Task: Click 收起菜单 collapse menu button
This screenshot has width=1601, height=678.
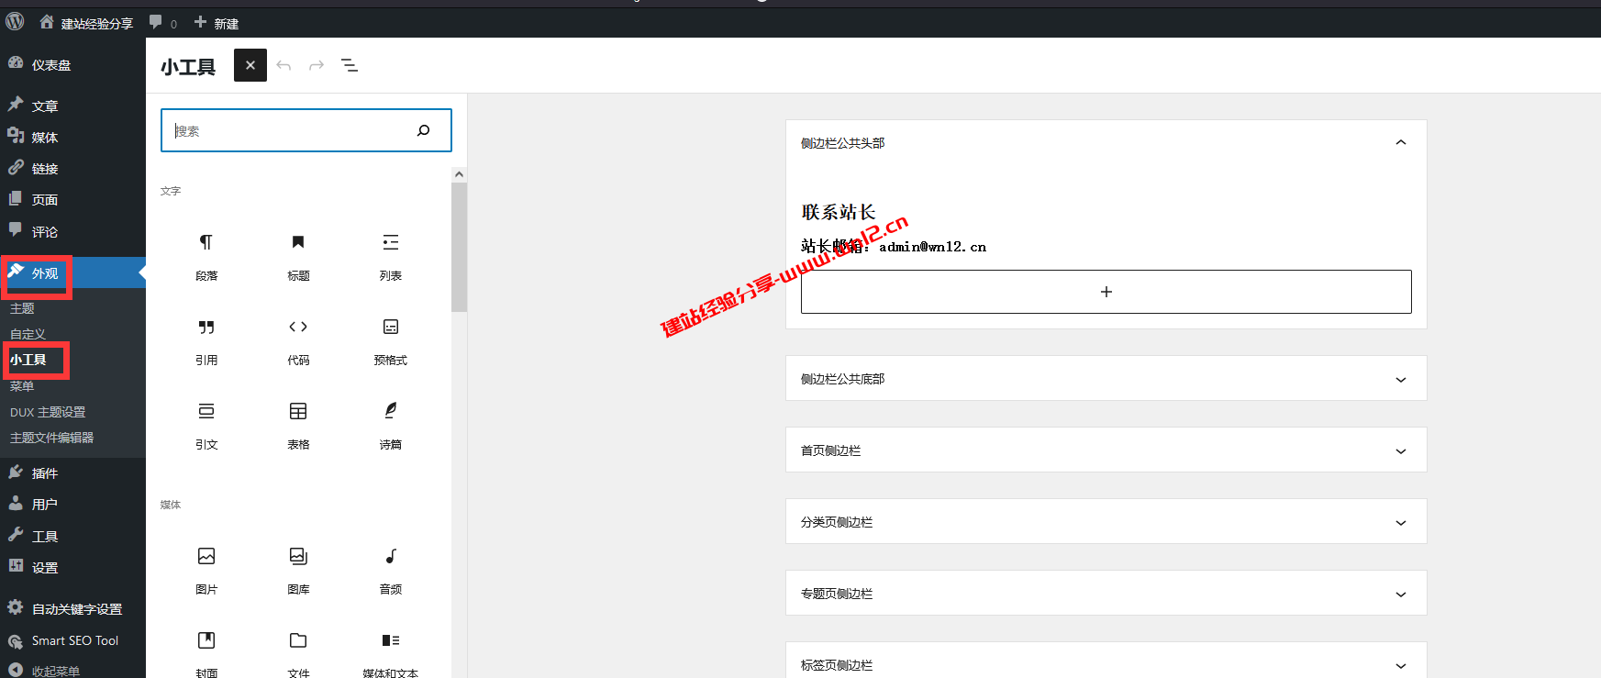Action: 72,670
